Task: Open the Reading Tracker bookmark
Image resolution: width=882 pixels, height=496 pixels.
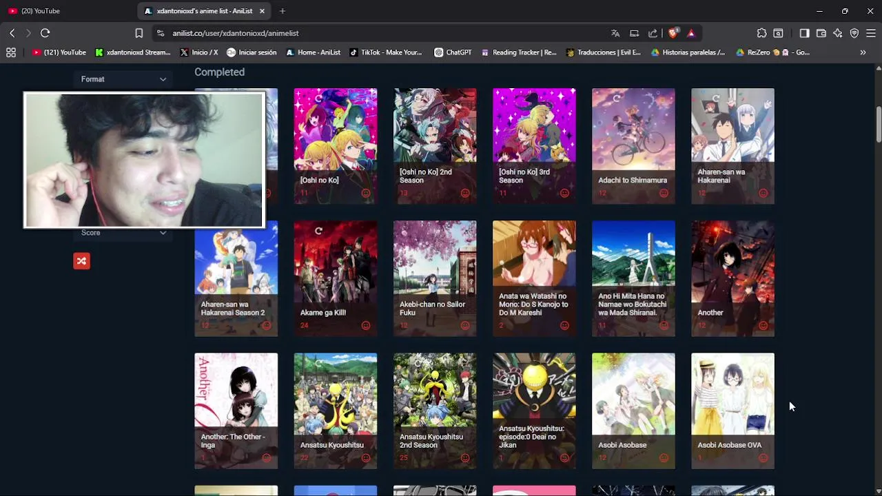Action: (518, 52)
